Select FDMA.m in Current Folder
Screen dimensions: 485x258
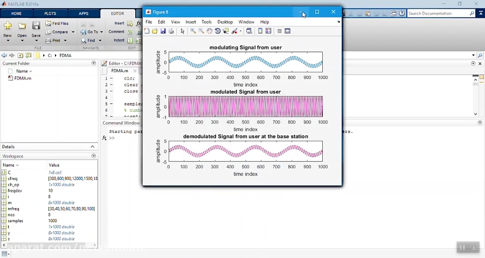[x=23, y=78]
